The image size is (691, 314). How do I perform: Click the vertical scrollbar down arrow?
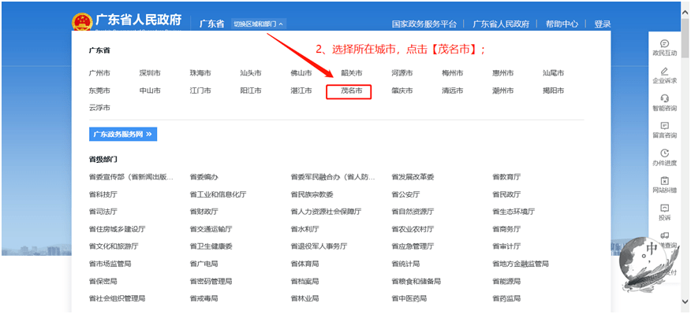click(685, 301)
